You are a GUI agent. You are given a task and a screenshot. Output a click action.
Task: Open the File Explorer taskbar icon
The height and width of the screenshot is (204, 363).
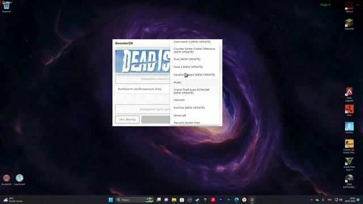pyautogui.click(x=174, y=199)
